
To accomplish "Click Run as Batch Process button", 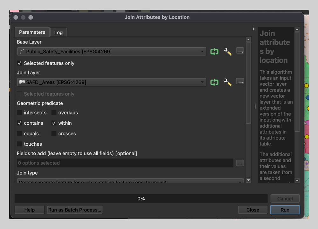I will click(75, 210).
